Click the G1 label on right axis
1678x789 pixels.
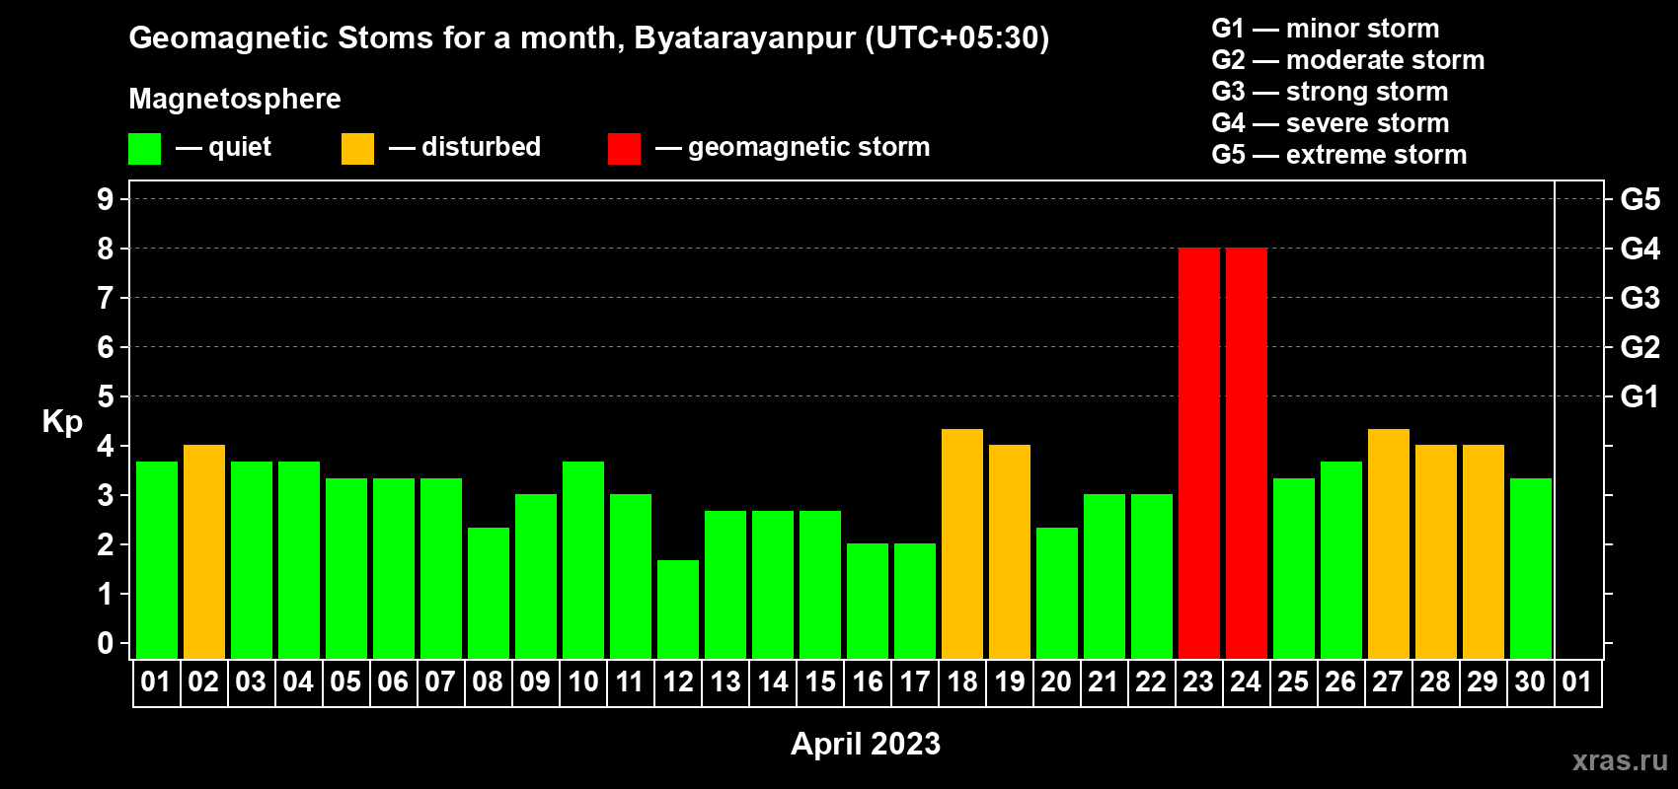pyautogui.click(x=1640, y=396)
